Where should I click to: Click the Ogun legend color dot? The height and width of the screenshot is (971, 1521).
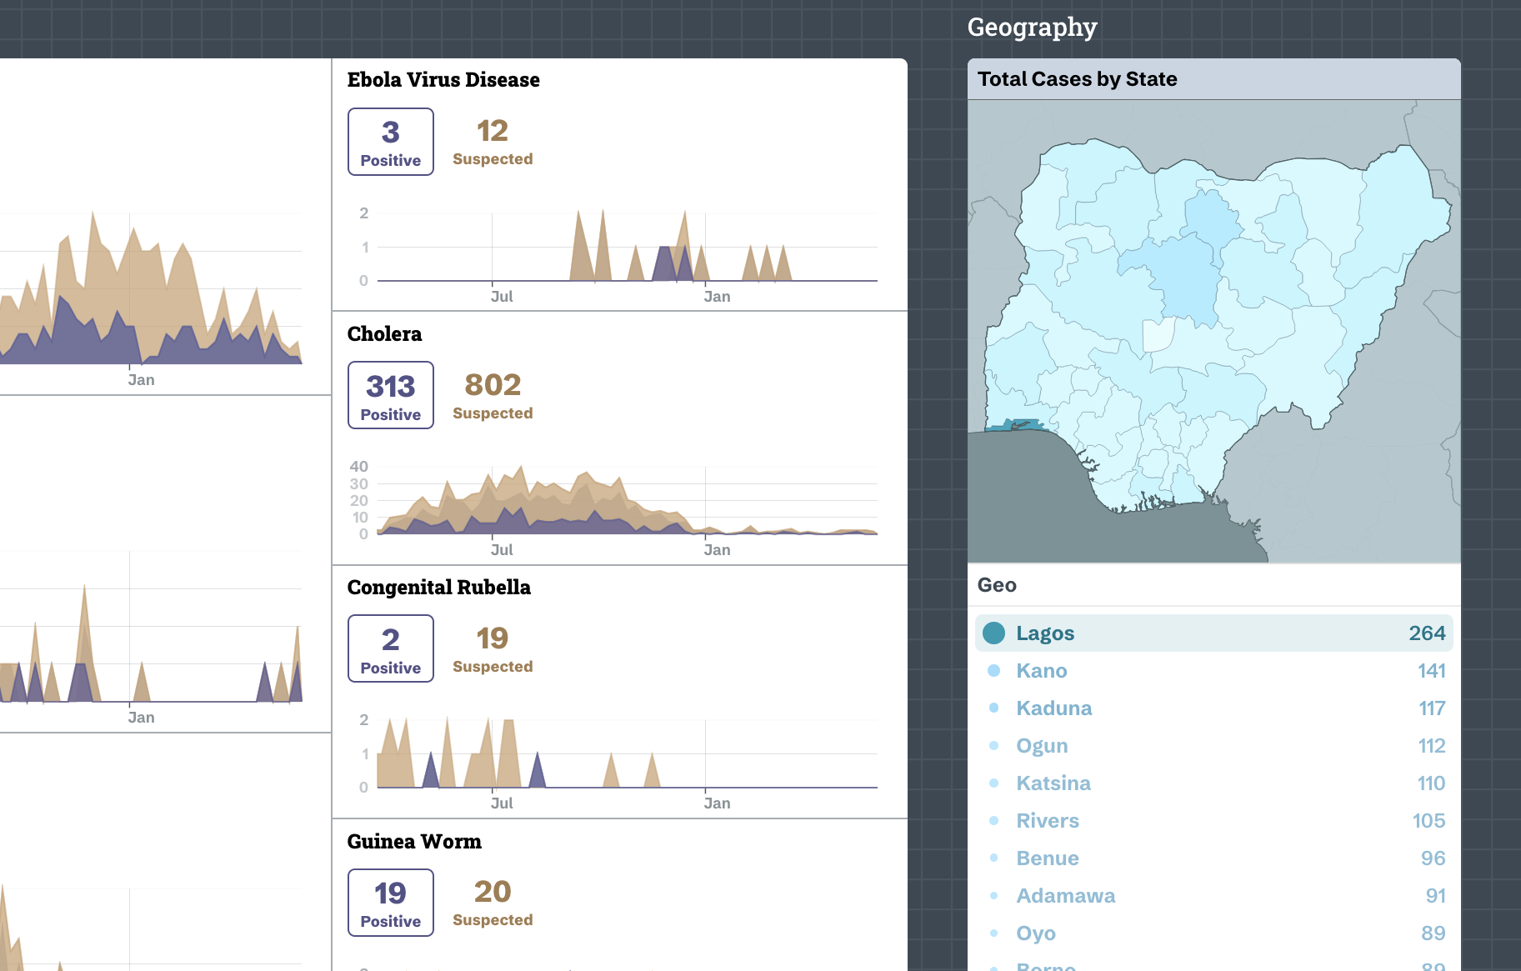tap(993, 746)
